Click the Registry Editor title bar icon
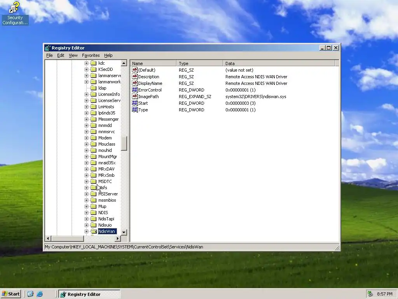 [x=47, y=48]
